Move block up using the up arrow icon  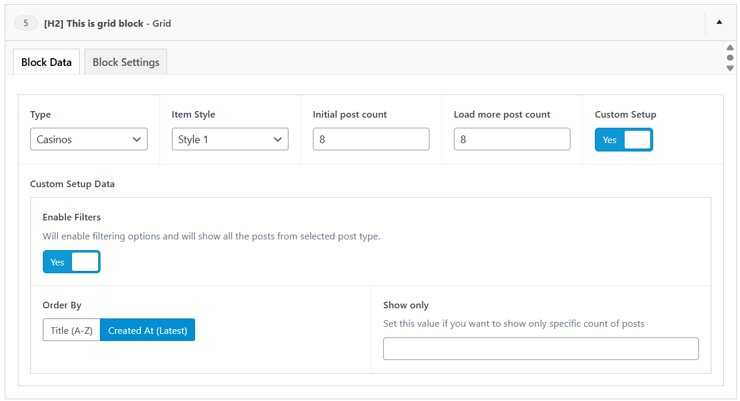point(730,48)
